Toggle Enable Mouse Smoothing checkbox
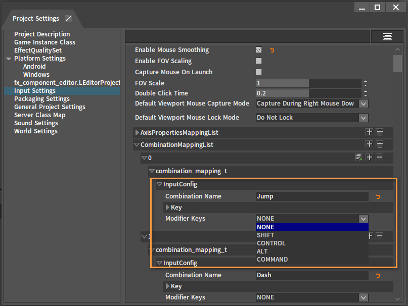 [258, 49]
